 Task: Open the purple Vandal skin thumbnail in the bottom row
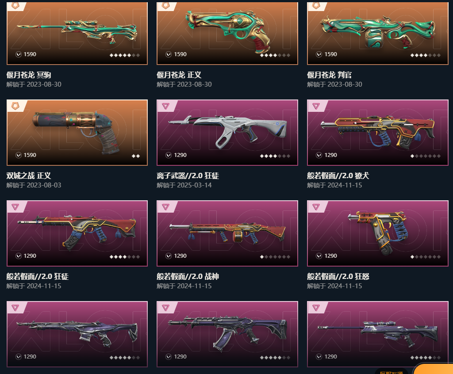pyautogui.click(x=227, y=334)
